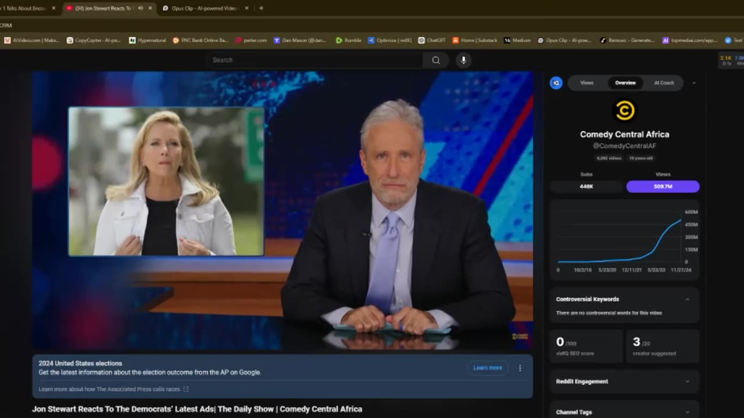Open the AIVideo.com bookmark
The width and height of the screenshot is (744, 418).
(x=32, y=41)
